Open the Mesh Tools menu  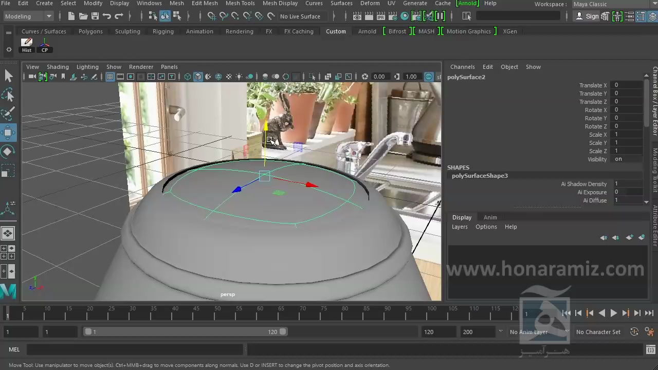pos(240,3)
